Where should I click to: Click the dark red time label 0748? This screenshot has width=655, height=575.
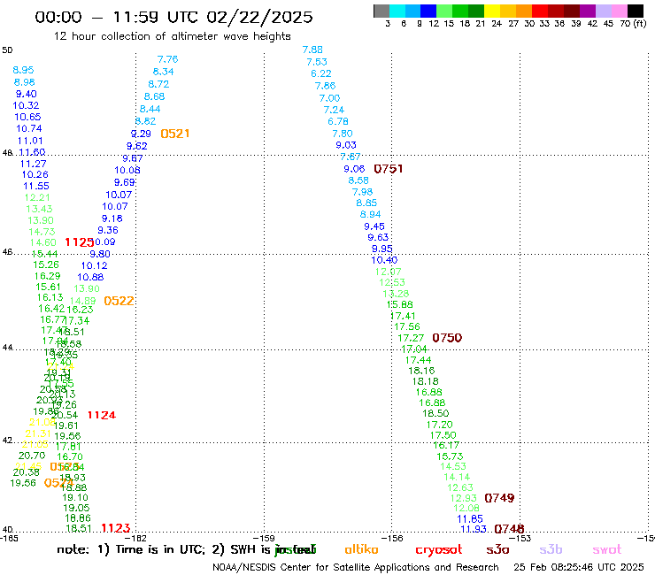[x=509, y=529]
